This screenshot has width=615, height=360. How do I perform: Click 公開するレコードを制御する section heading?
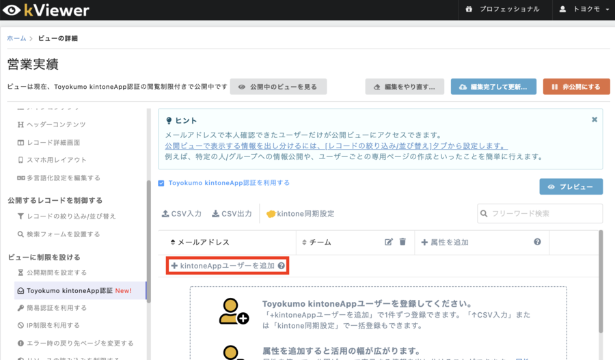[55, 200]
